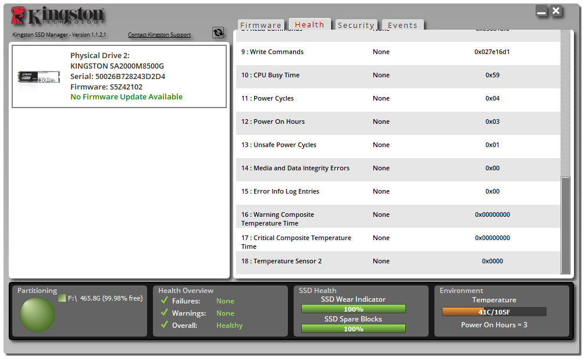Click the scrollbar track above the thumb

[566, 103]
